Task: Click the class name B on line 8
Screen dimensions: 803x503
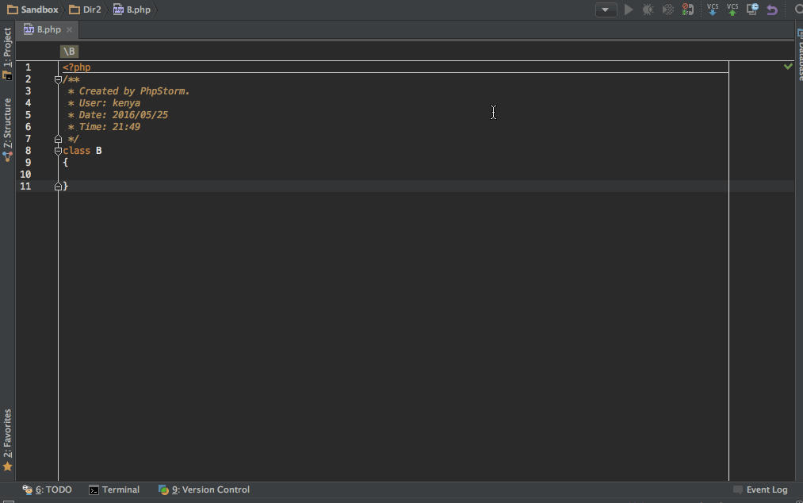Action: coord(99,151)
